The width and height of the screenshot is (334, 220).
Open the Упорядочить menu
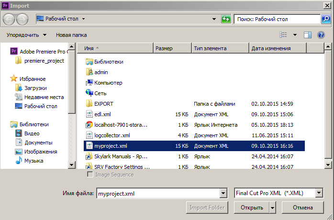pos(26,35)
